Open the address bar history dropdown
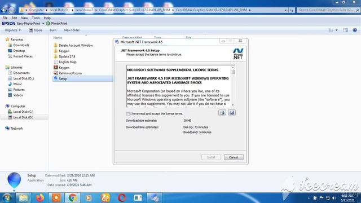361x203 pixels. pos(286,10)
